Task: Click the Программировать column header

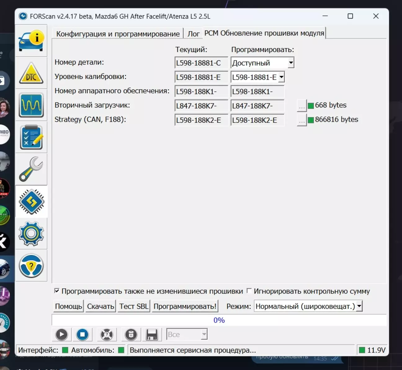Action: click(x=262, y=50)
